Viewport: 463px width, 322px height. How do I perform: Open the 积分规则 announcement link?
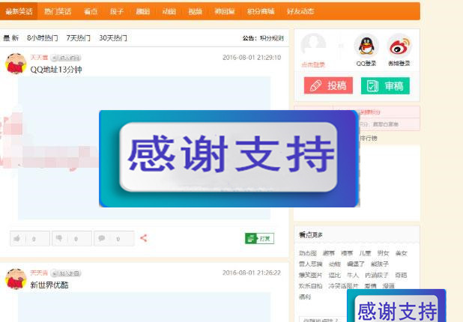[272, 37]
